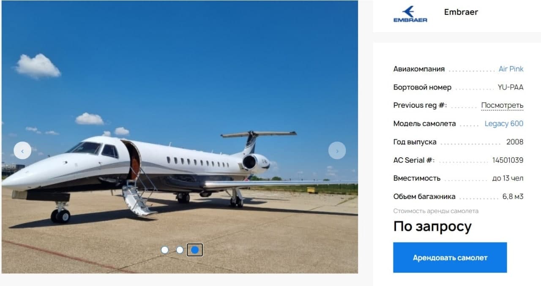Show previous aircraft photo with left arrow
Screen dimensions: 541x286
point(22,150)
